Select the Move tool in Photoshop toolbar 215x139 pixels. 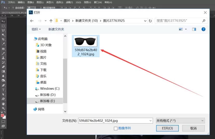3,22
